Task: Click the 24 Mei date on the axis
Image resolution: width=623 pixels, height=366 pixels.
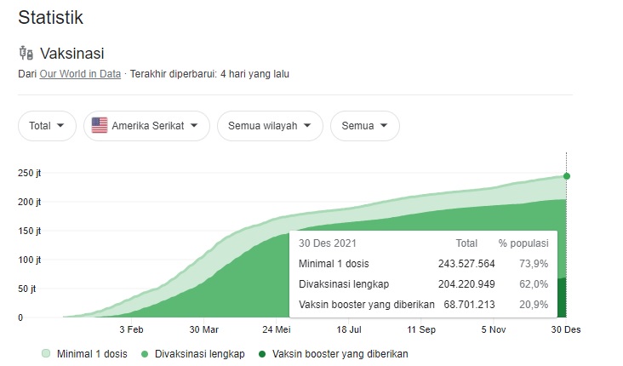Action: coord(277,330)
